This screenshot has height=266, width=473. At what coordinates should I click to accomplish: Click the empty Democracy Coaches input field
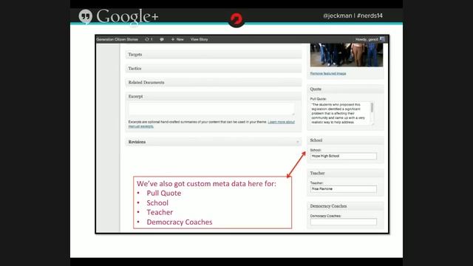pyautogui.click(x=343, y=222)
